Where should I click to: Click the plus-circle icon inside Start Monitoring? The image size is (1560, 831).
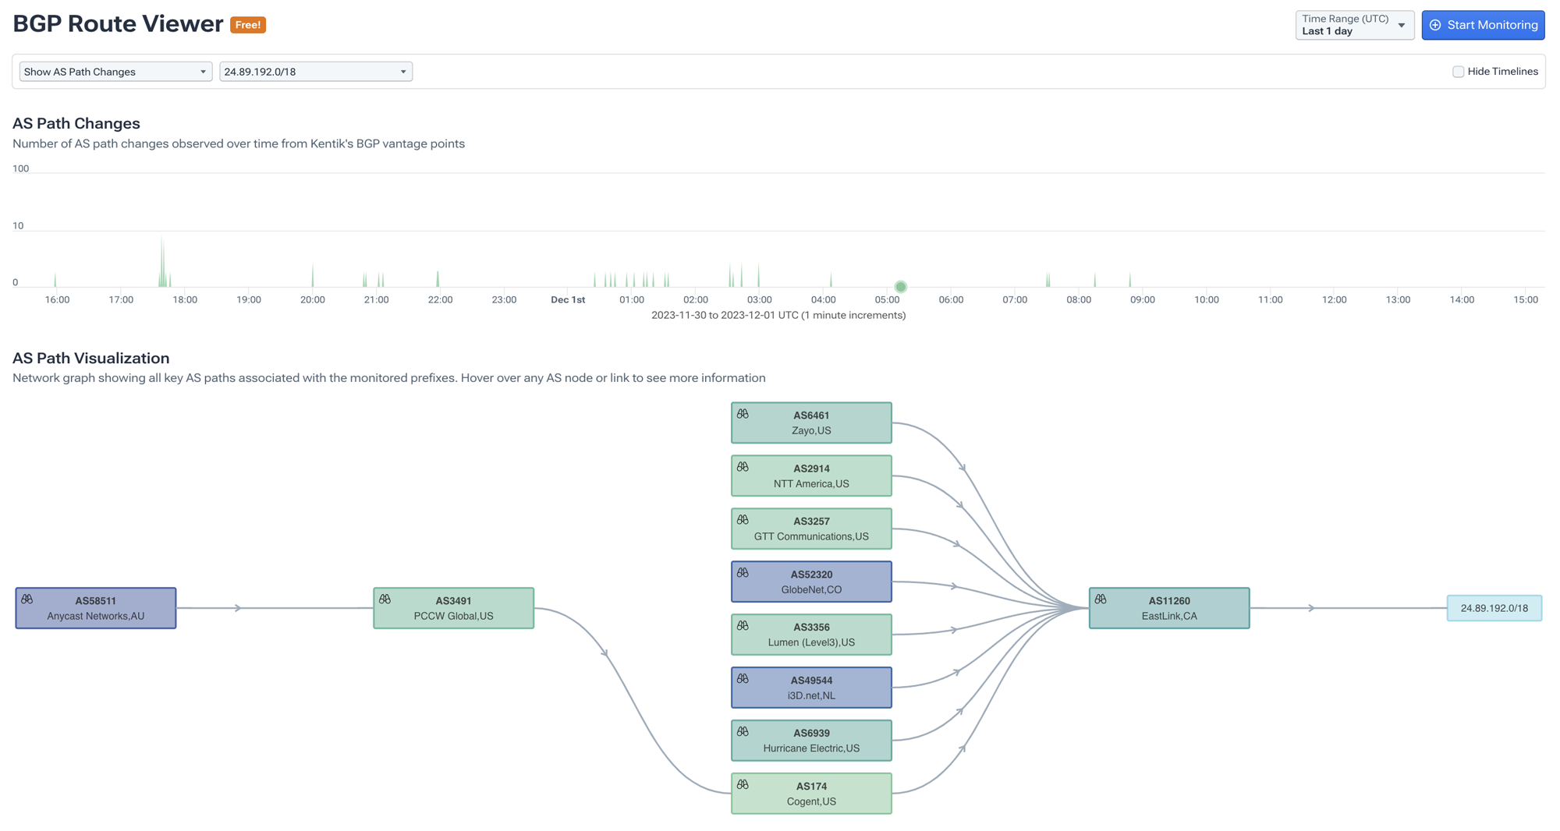click(x=1436, y=25)
